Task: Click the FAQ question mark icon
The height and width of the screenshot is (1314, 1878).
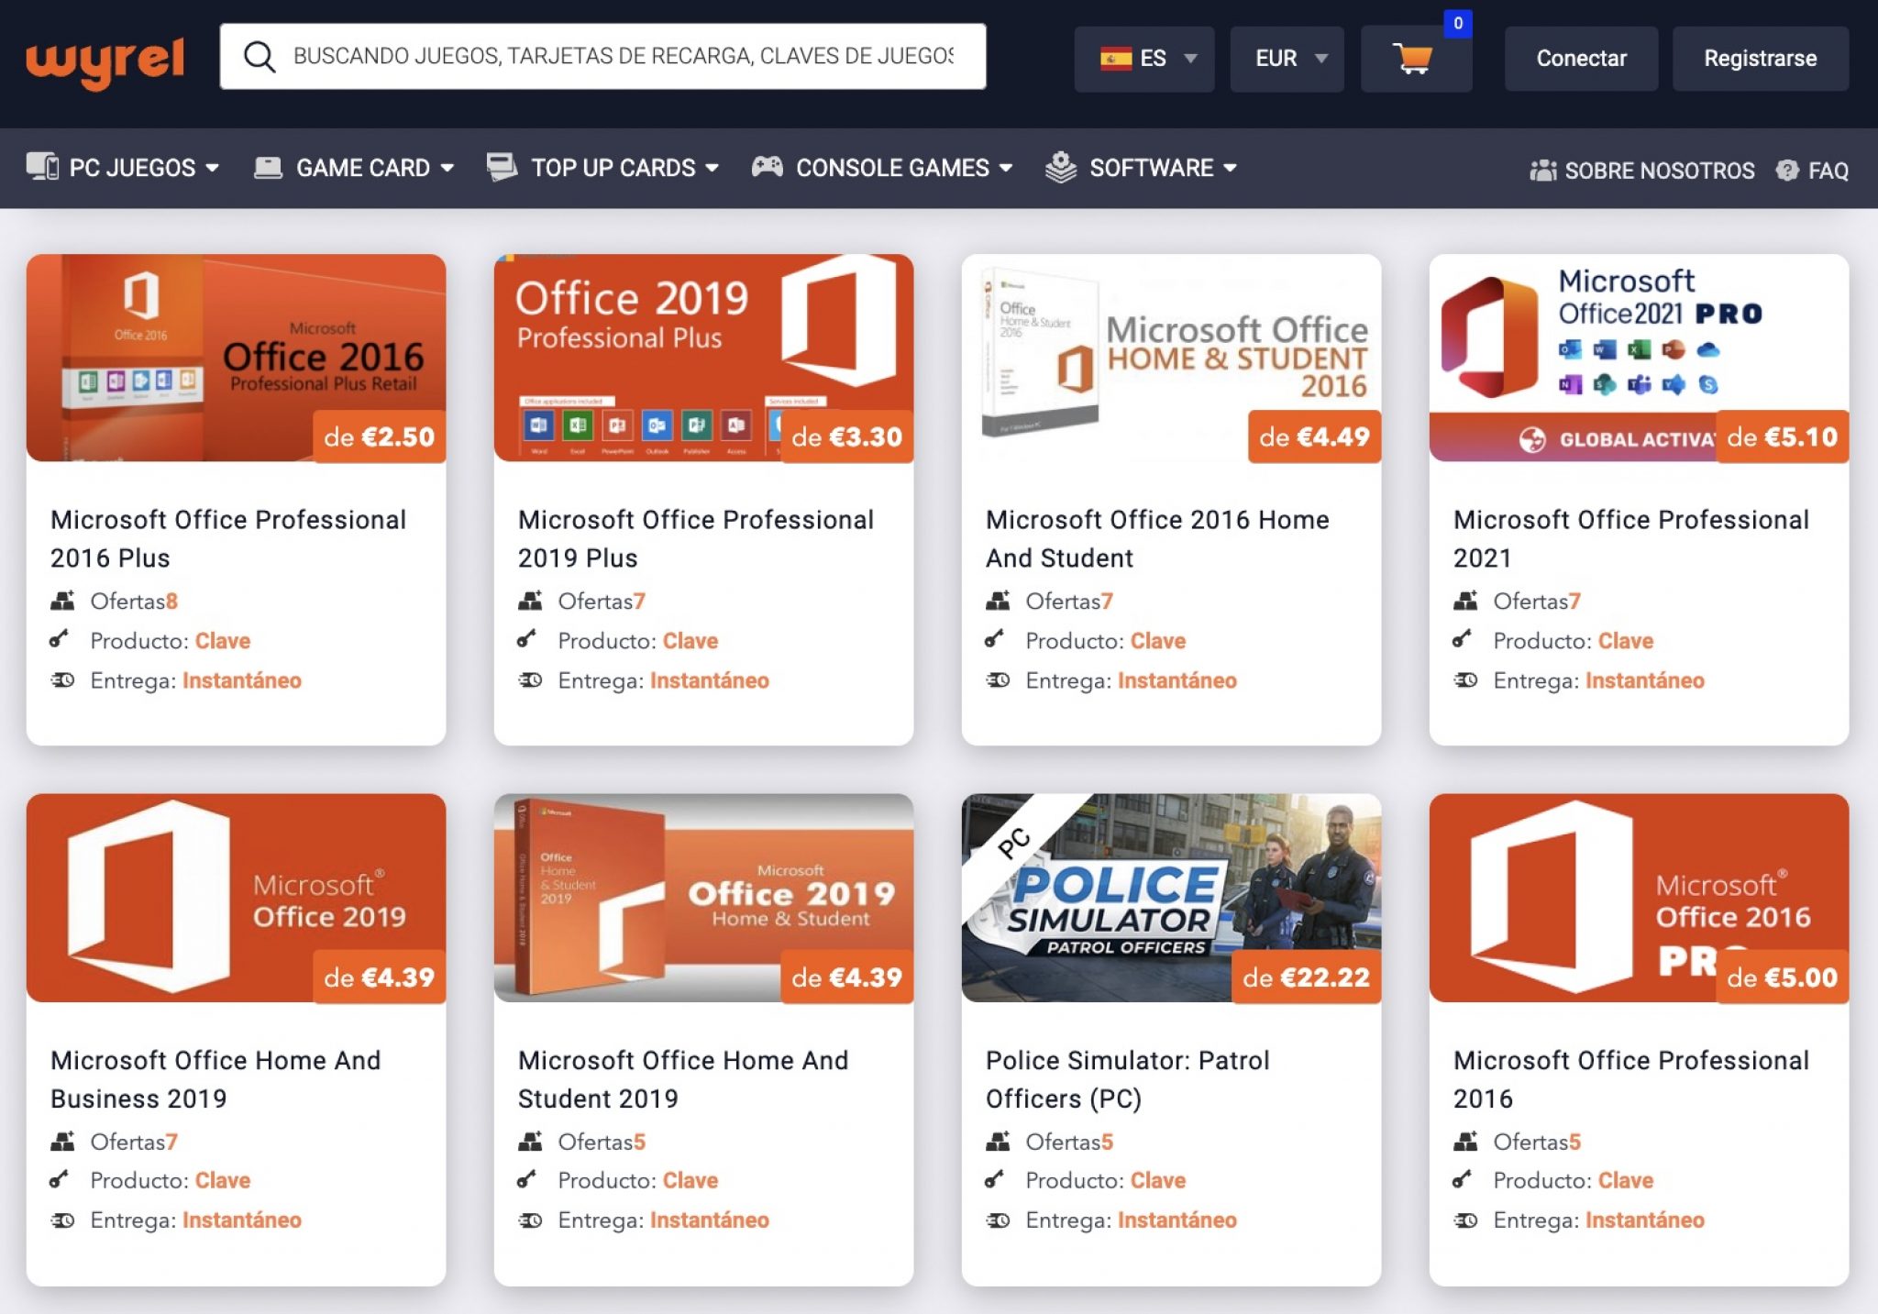Action: click(1786, 171)
